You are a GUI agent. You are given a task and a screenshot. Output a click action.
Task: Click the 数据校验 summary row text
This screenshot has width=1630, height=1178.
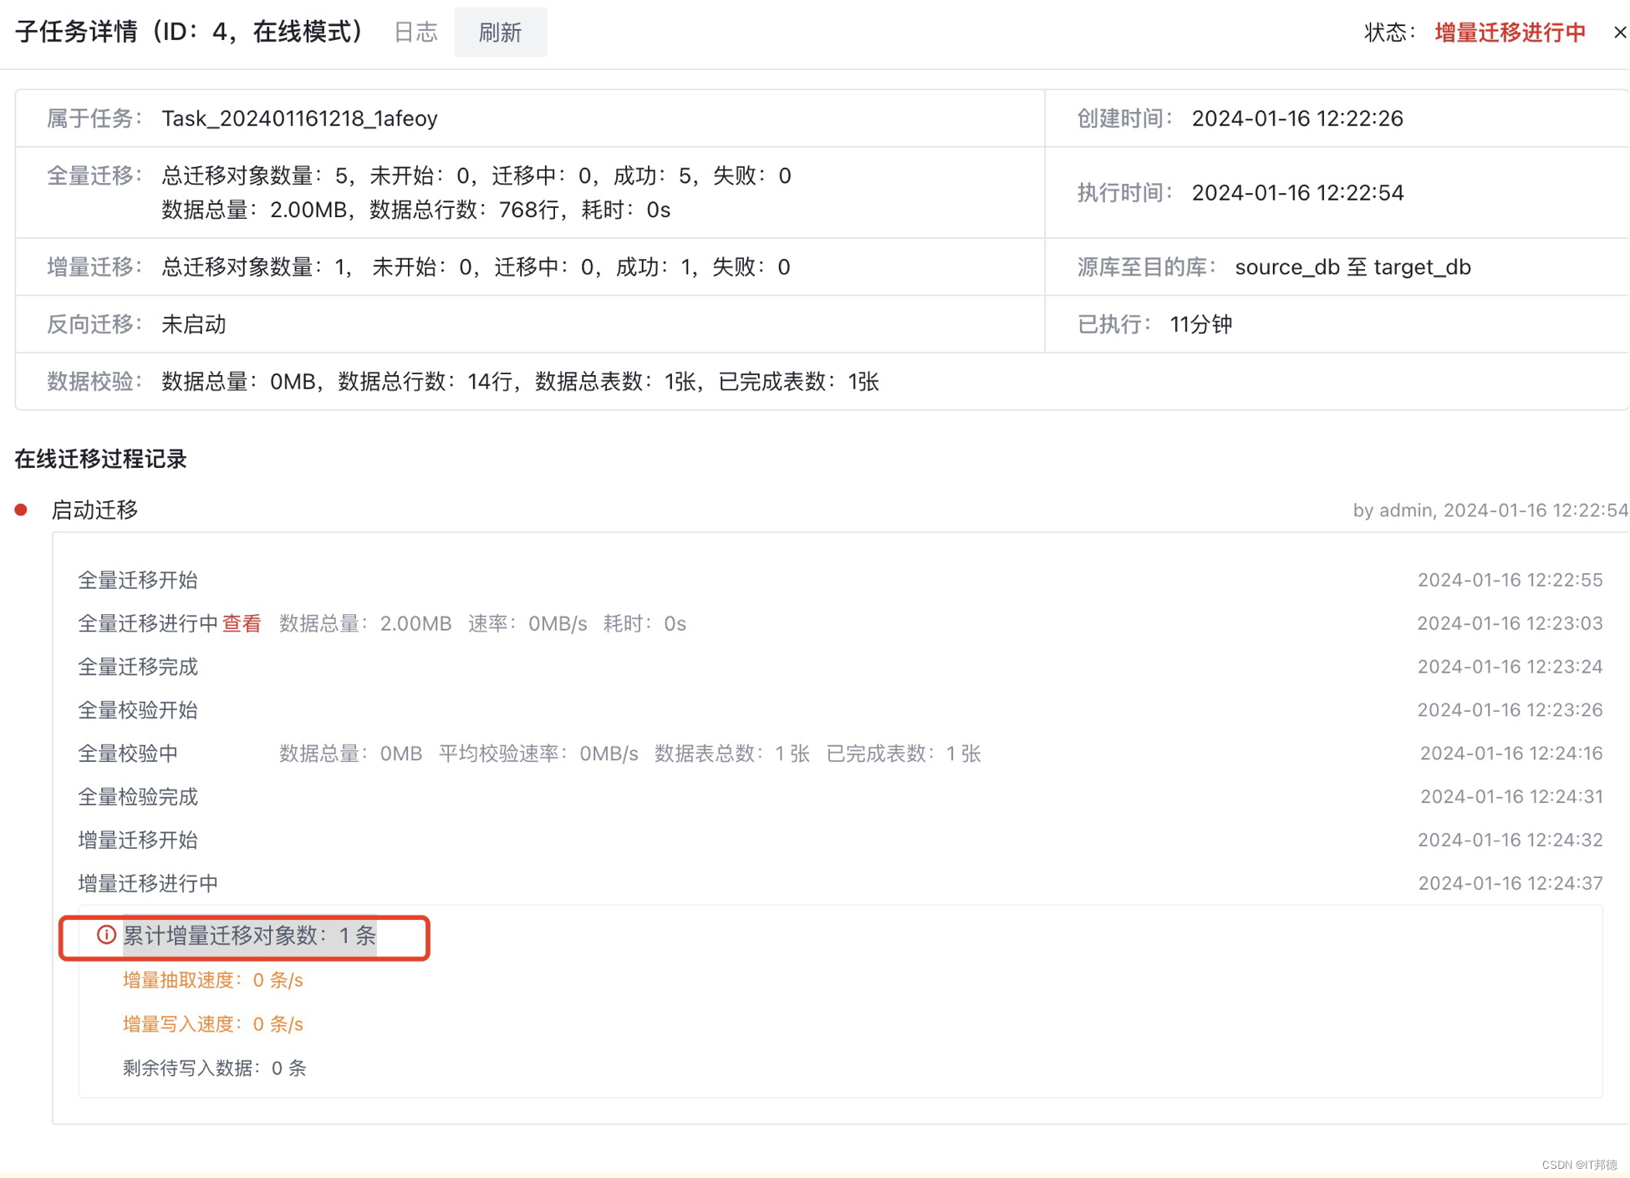[520, 382]
